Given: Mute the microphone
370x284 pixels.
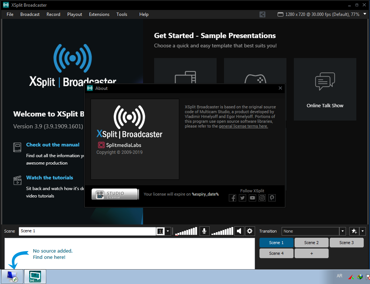Looking at the screenshot, I should point(204,231).
